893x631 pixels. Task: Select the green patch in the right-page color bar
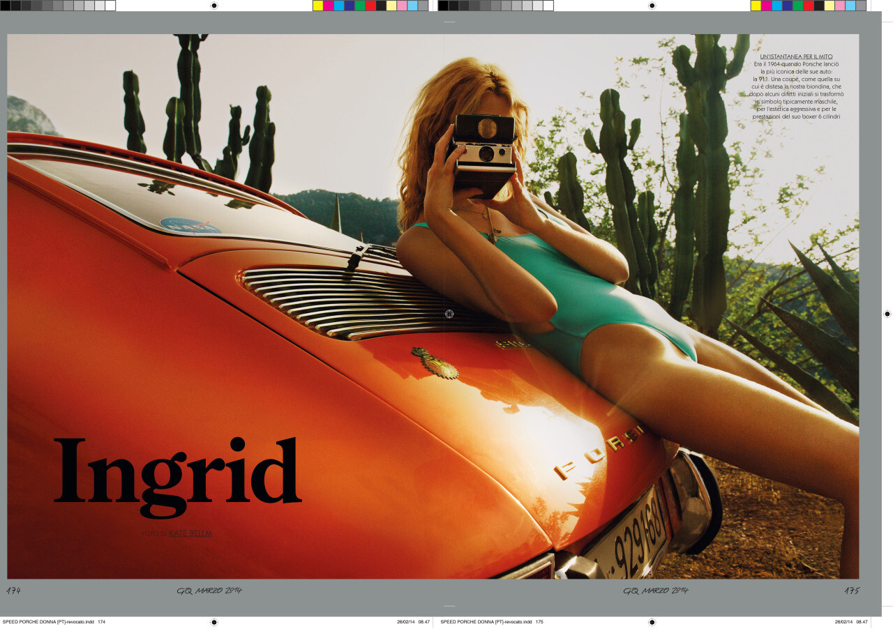797,6
